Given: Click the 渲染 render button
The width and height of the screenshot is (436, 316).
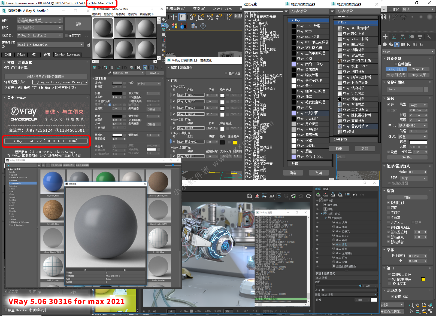Looking at the screenshot, I should [78, 24].
